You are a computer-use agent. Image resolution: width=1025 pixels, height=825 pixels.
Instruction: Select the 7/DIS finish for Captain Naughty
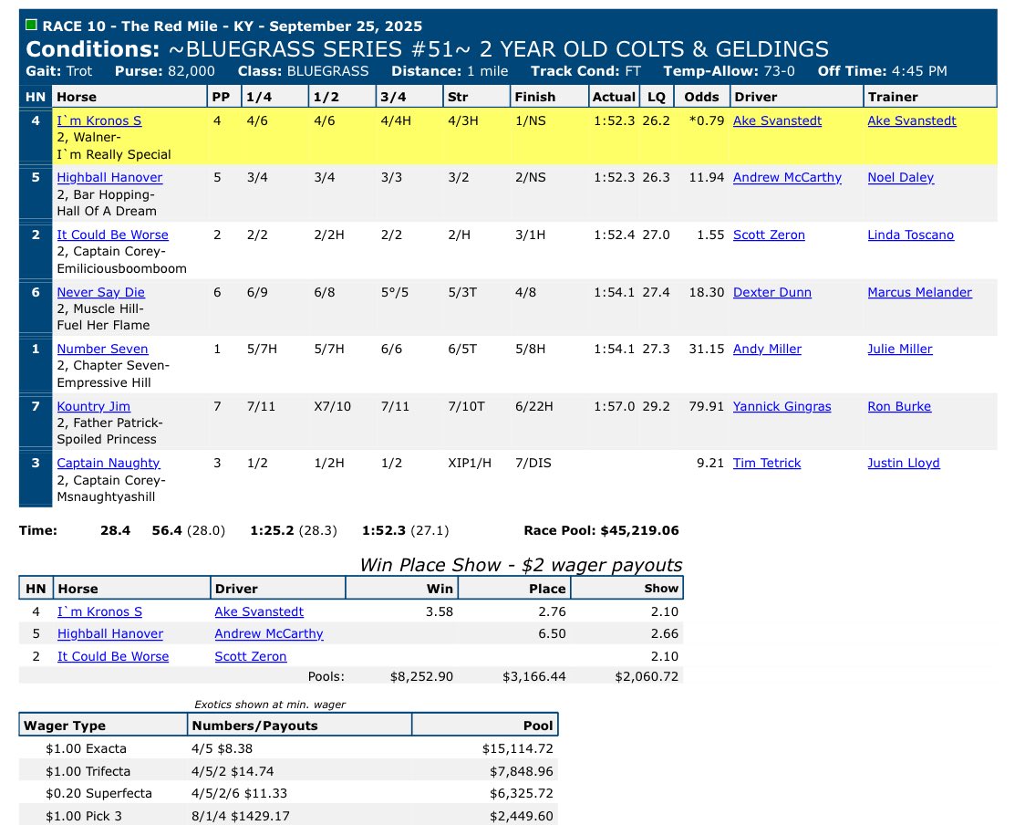click(x=533, y=464)
